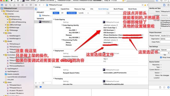Image resolution: width=170 pixels, height=96 pixels.
Task: Open the File Template library icon
Action: point(160,87)
